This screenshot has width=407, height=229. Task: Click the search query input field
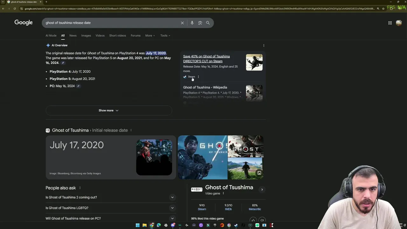111,23
